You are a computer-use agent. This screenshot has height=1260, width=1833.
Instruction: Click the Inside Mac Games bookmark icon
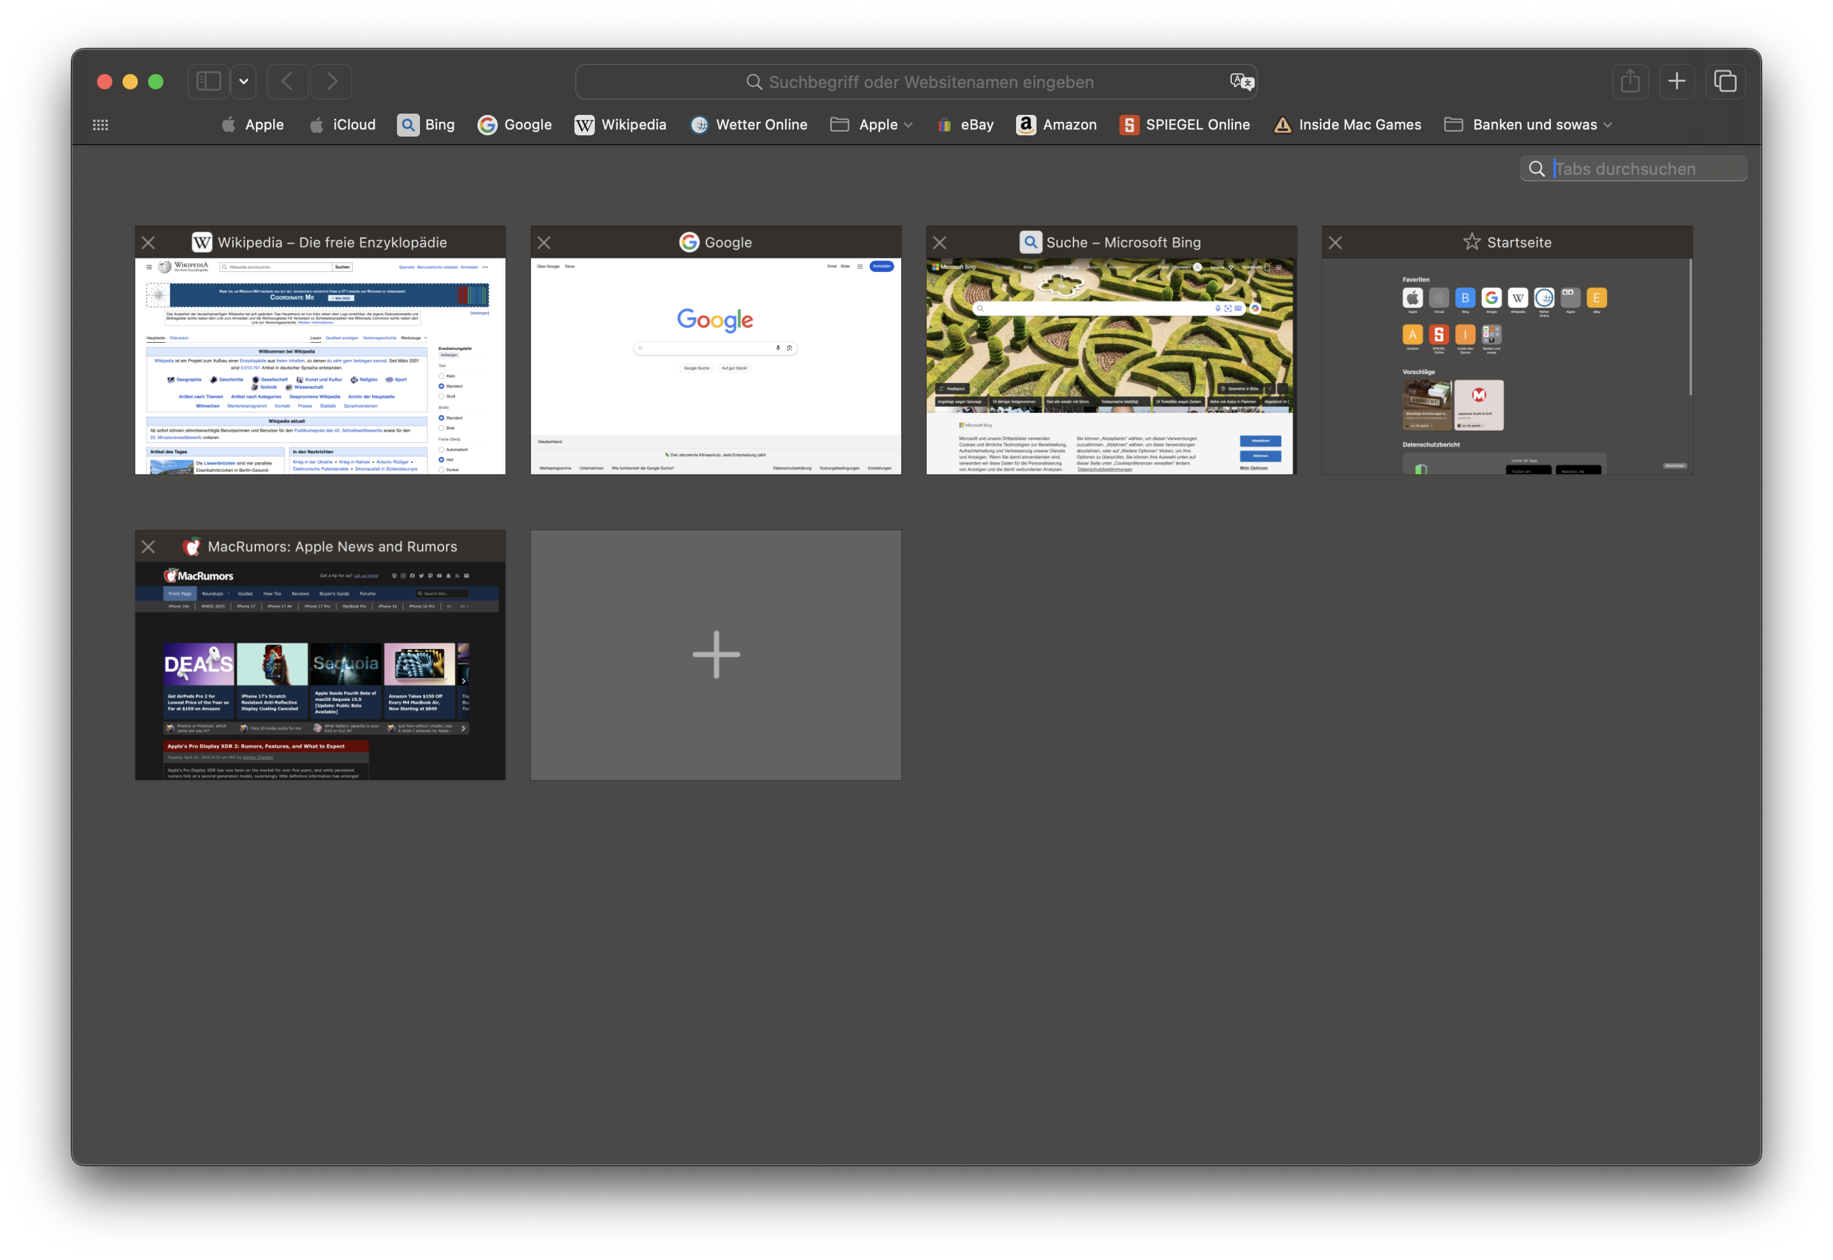coord(1283,124)
